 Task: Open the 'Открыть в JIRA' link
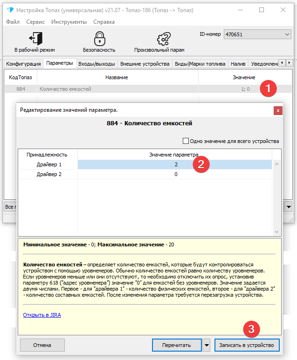tap(42, 315)
